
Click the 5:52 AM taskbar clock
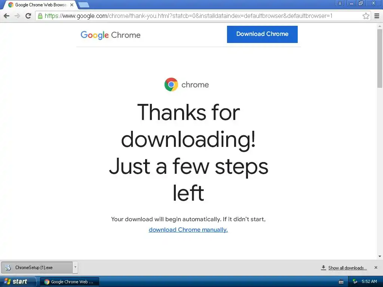coord(369,282)
